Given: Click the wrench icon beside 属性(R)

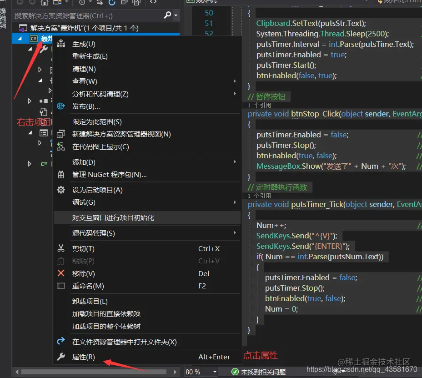Looking at the screenshot, I should point(61,357).
